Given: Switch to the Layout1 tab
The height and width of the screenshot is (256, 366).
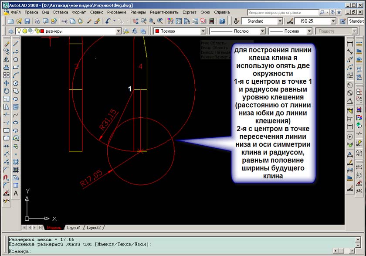Looking at the screenshot, I should click(x=74, y=228).
